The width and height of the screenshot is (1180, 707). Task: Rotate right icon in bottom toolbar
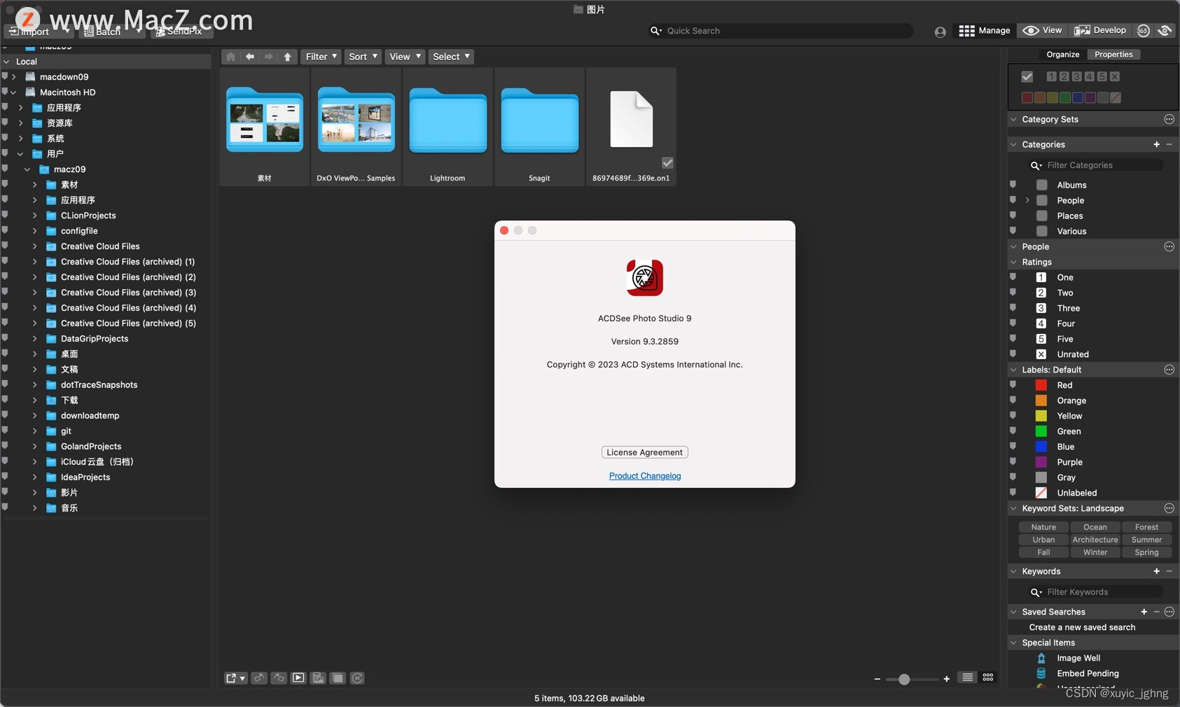279,678
